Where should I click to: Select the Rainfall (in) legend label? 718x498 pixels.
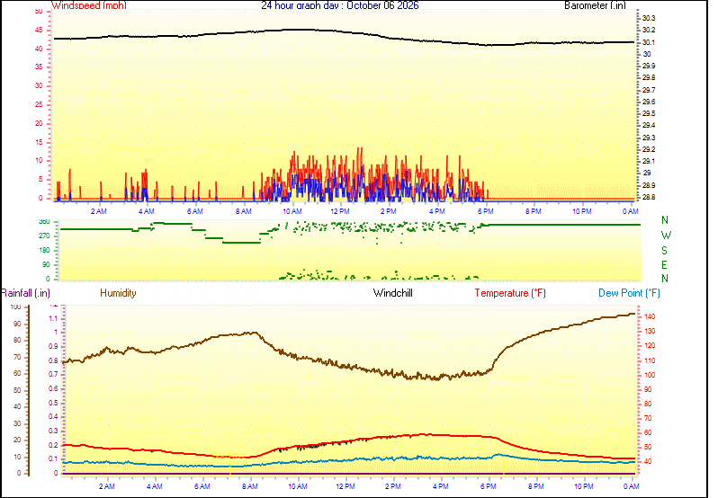click(x=25, y=293)
